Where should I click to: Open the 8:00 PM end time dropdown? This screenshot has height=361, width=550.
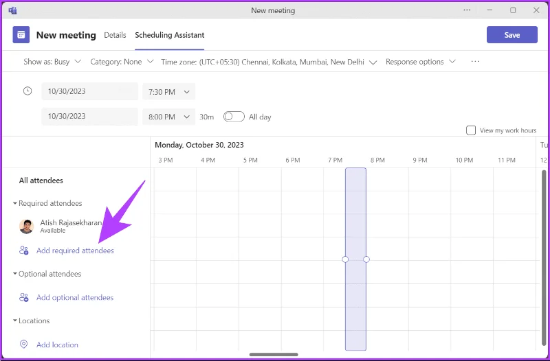point(168,117)
